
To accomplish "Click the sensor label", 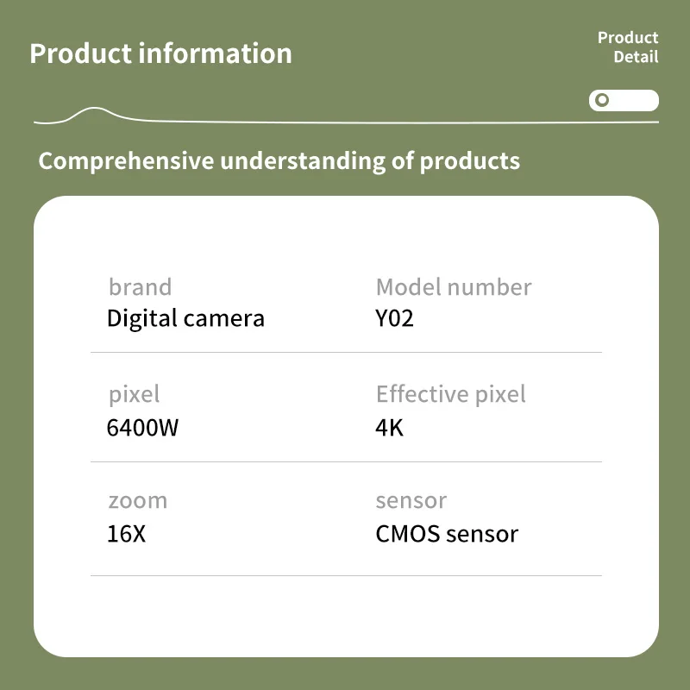I will (x=411, y=500).
